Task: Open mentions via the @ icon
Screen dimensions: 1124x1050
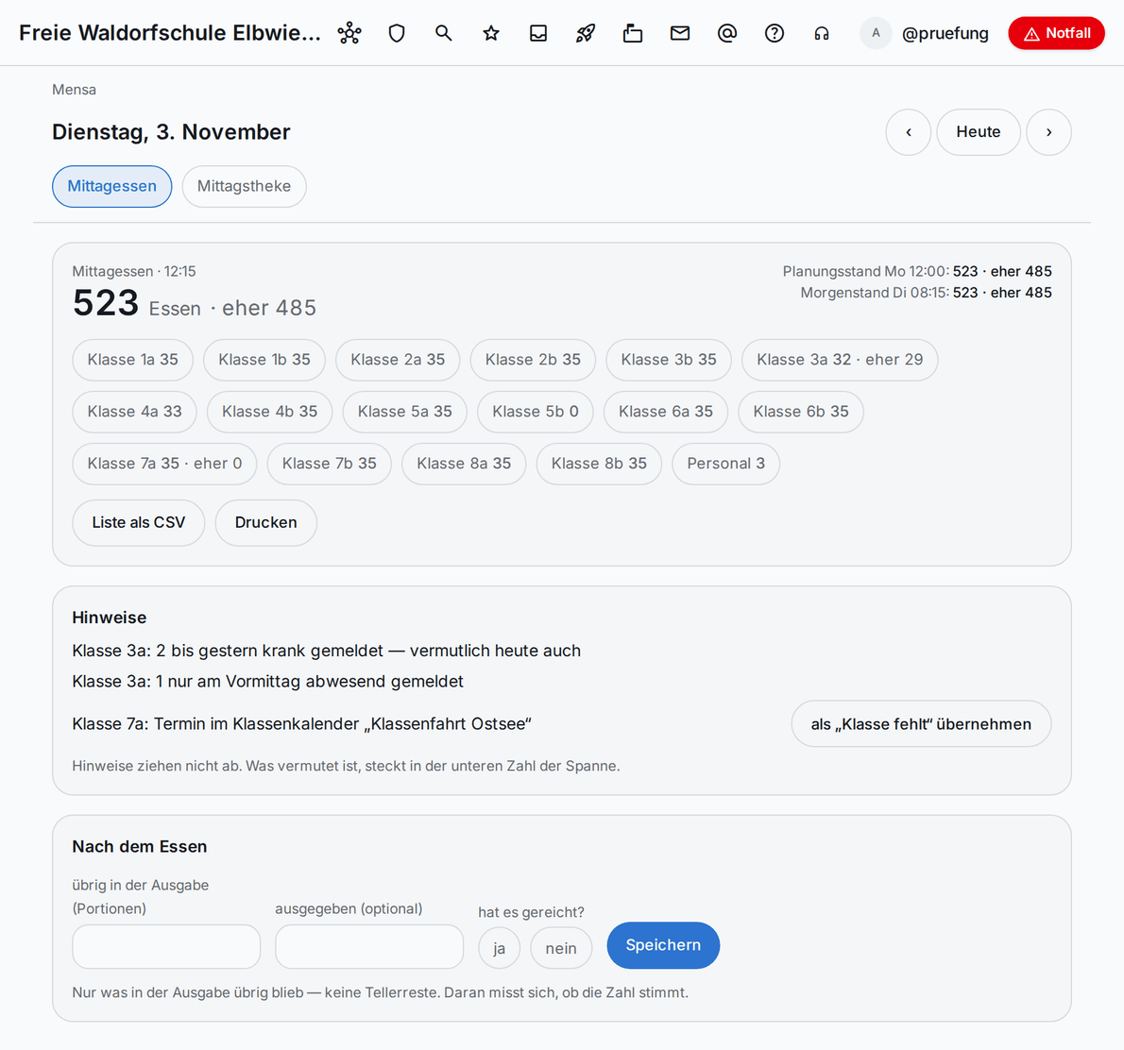Action: [x=727, y=33]
